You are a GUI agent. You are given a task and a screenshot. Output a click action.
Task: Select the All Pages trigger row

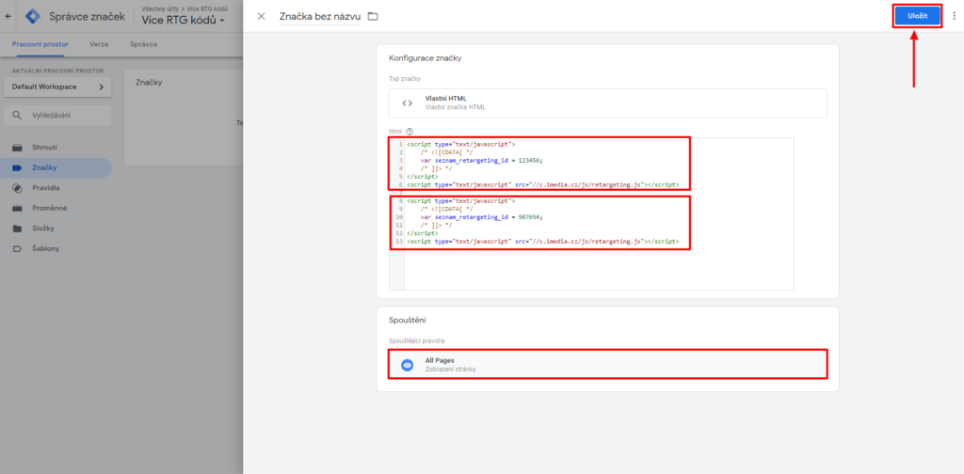tap(607, 365)
